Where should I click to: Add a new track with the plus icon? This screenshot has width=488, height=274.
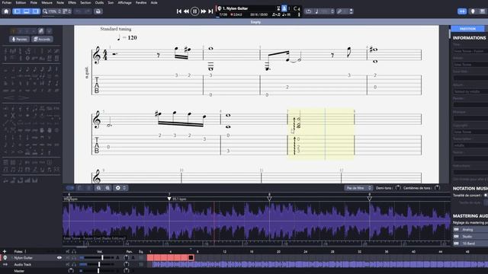coord(5,251)
